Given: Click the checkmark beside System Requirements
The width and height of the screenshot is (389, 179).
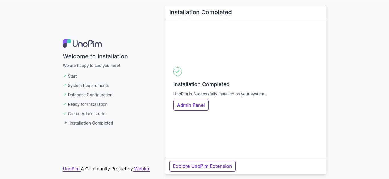Looking at the screenshot, I should point(65,86).
